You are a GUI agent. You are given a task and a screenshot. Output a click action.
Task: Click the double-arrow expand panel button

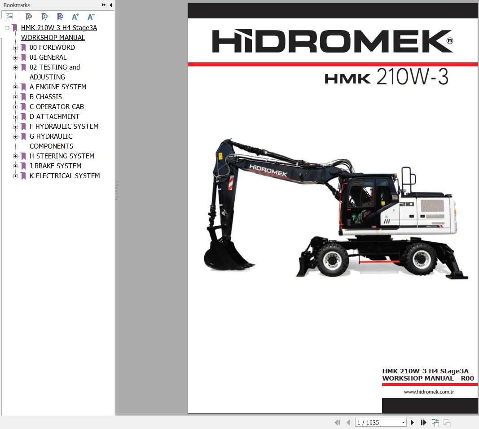click(104, 5)
